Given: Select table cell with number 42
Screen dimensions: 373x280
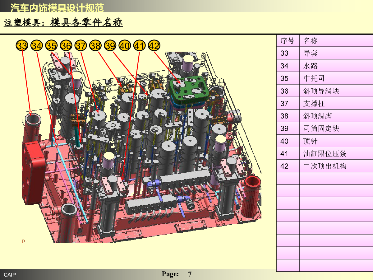Looking at the screenshot, I should (x=288, y=166).
